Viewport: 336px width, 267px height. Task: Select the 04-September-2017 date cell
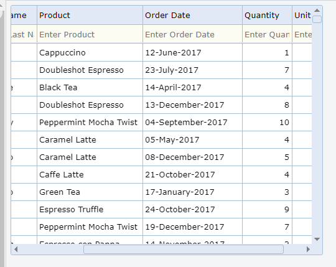point(192,123)
